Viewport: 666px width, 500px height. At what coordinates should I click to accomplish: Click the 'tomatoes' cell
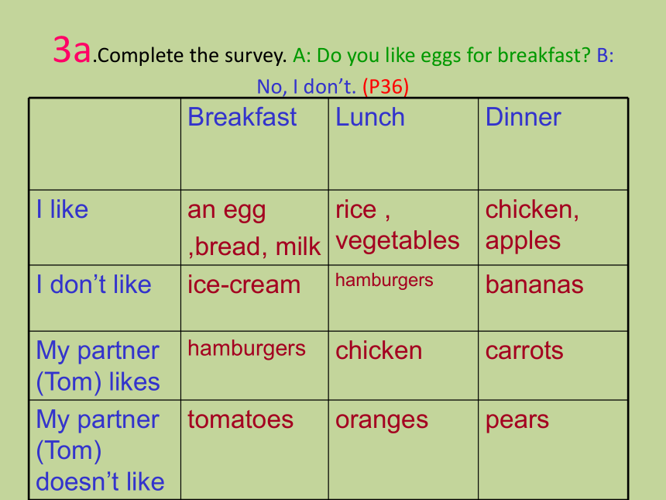240,419
